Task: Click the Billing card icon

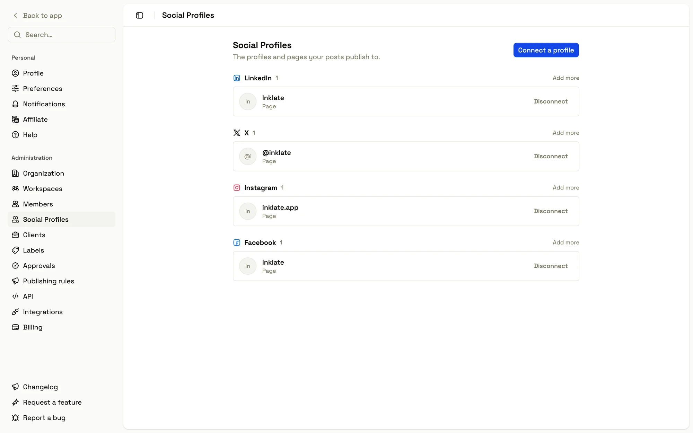Action: [15, 327]
